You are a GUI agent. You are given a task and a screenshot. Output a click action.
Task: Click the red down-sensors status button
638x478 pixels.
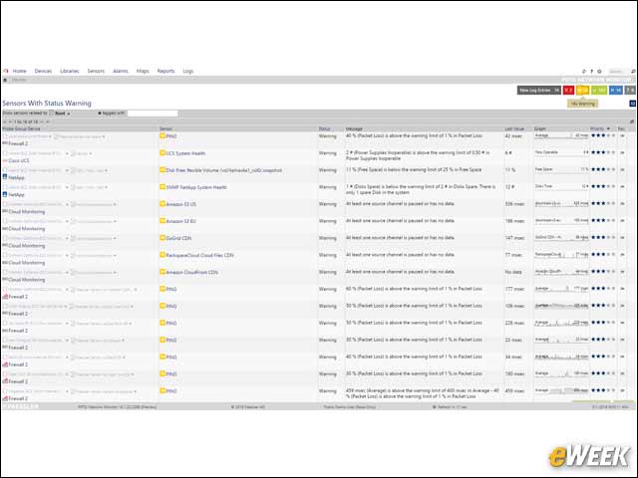568,90
